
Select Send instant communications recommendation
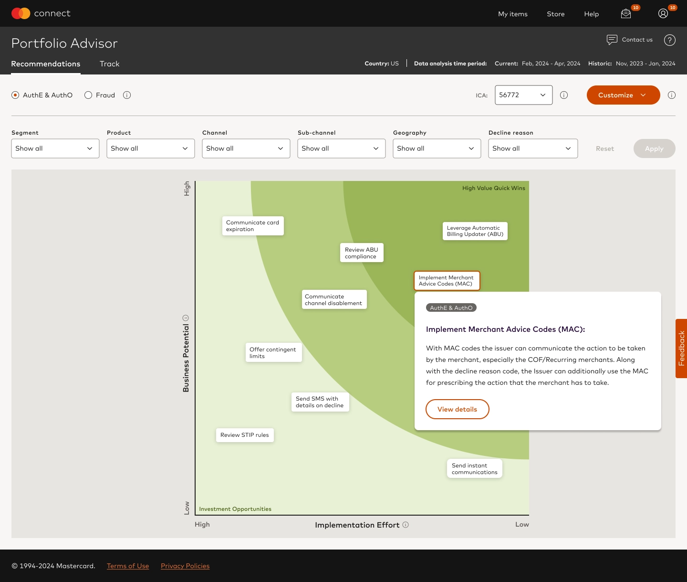click(x=475, y=468)
